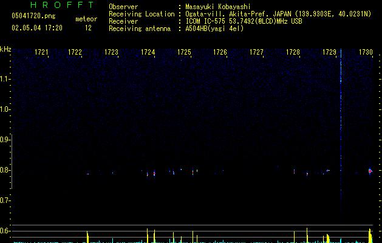Click the 1721 time marker
Image resolution: width=382 pixels, height=243 pixels.
[41, 52]
